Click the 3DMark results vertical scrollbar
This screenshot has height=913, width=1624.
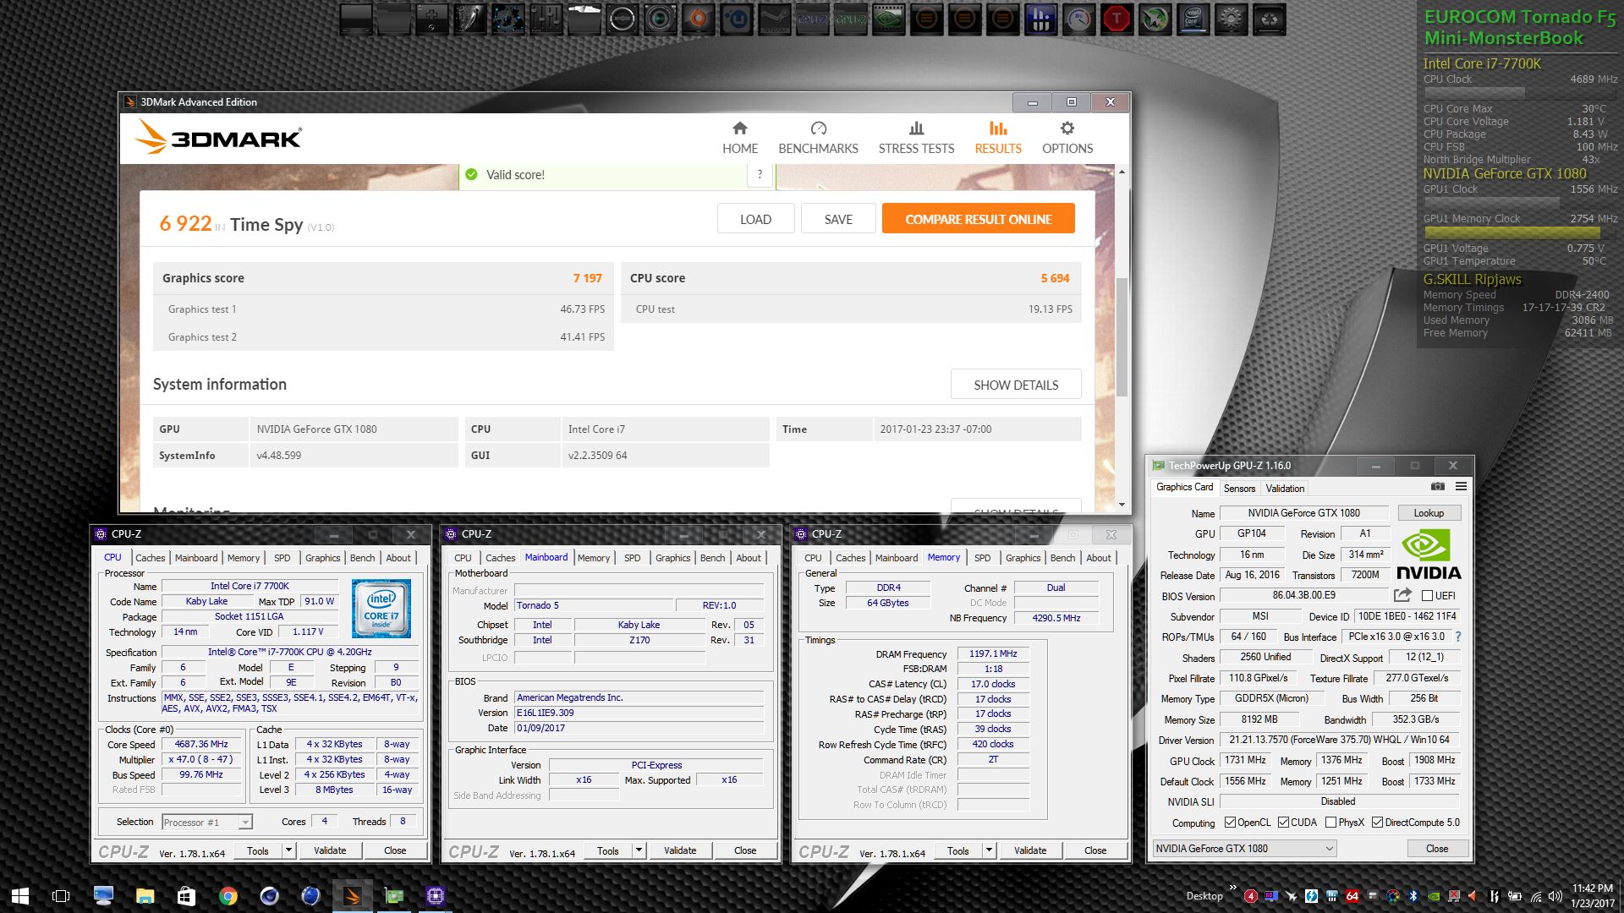[1122, 338]
